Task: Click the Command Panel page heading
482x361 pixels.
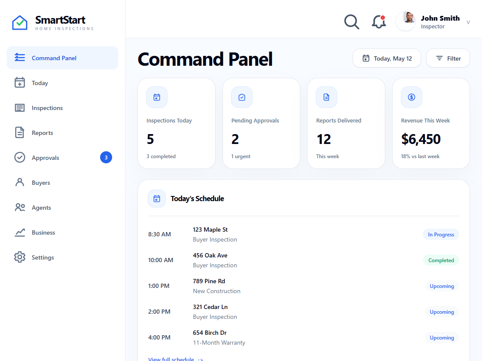Action: pos(205,59)
